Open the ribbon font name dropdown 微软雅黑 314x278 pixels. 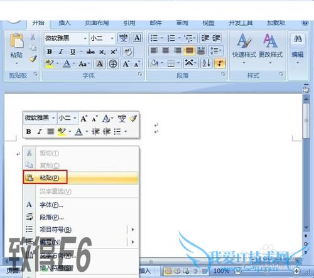click(x=85, y=38)
